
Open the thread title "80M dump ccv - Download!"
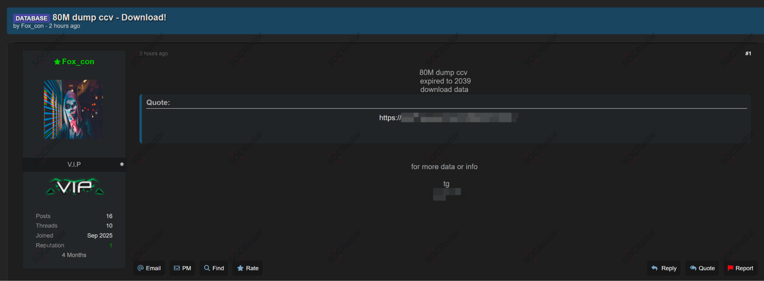pos(109,18)
